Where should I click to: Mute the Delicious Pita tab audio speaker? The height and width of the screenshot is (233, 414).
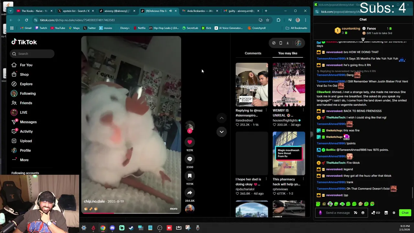tap(170, 11)
